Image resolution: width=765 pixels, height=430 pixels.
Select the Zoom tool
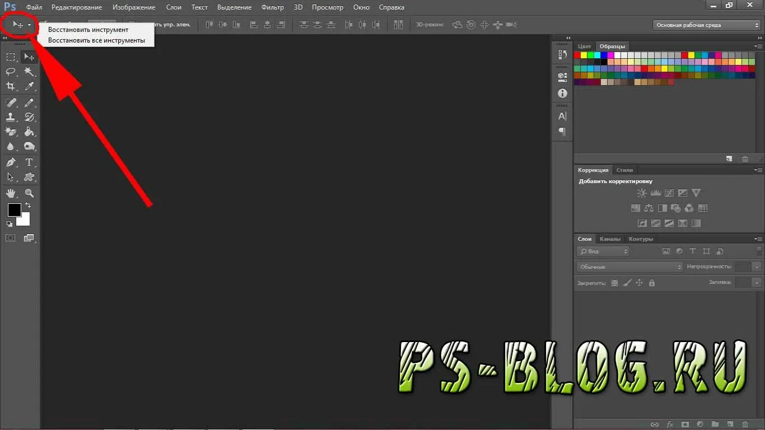pyautogui.click(x=29, y=193)
